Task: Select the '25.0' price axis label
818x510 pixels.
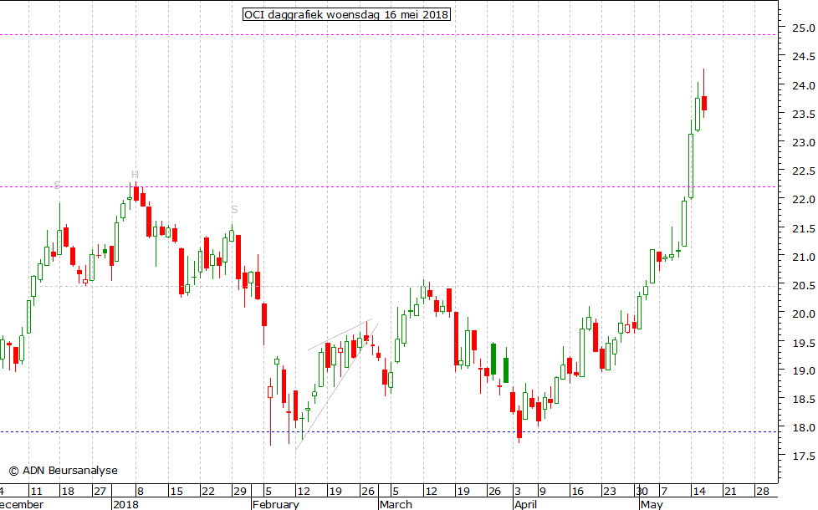Action: click(804, 28)
